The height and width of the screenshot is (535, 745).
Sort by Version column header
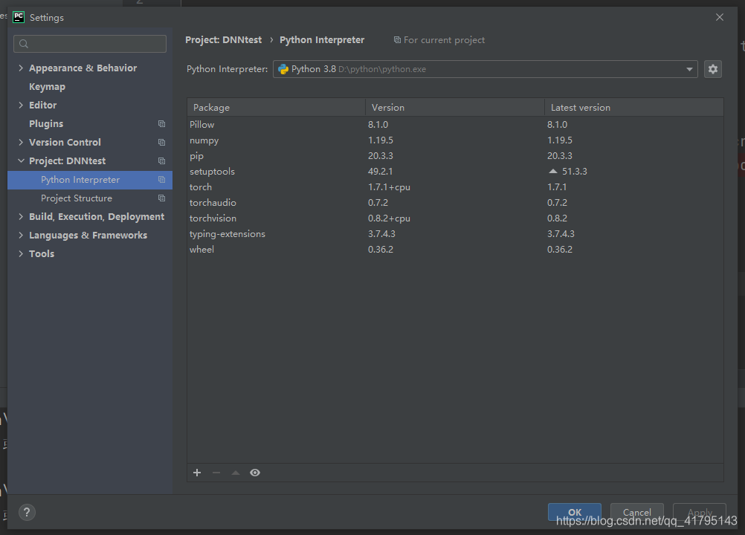coord(455,107)
